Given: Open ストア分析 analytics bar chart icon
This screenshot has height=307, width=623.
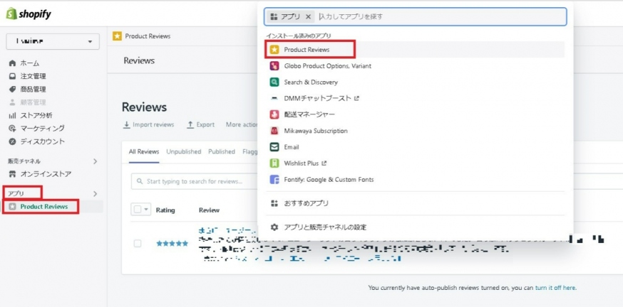Looking at the screenshot, I should (x=12, y=115).
